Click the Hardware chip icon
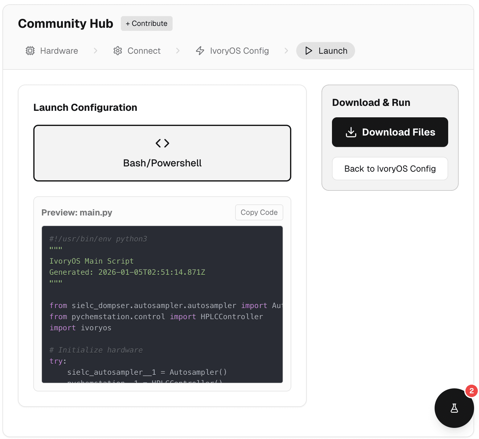 pyautogui.click(x=30, y=51)
